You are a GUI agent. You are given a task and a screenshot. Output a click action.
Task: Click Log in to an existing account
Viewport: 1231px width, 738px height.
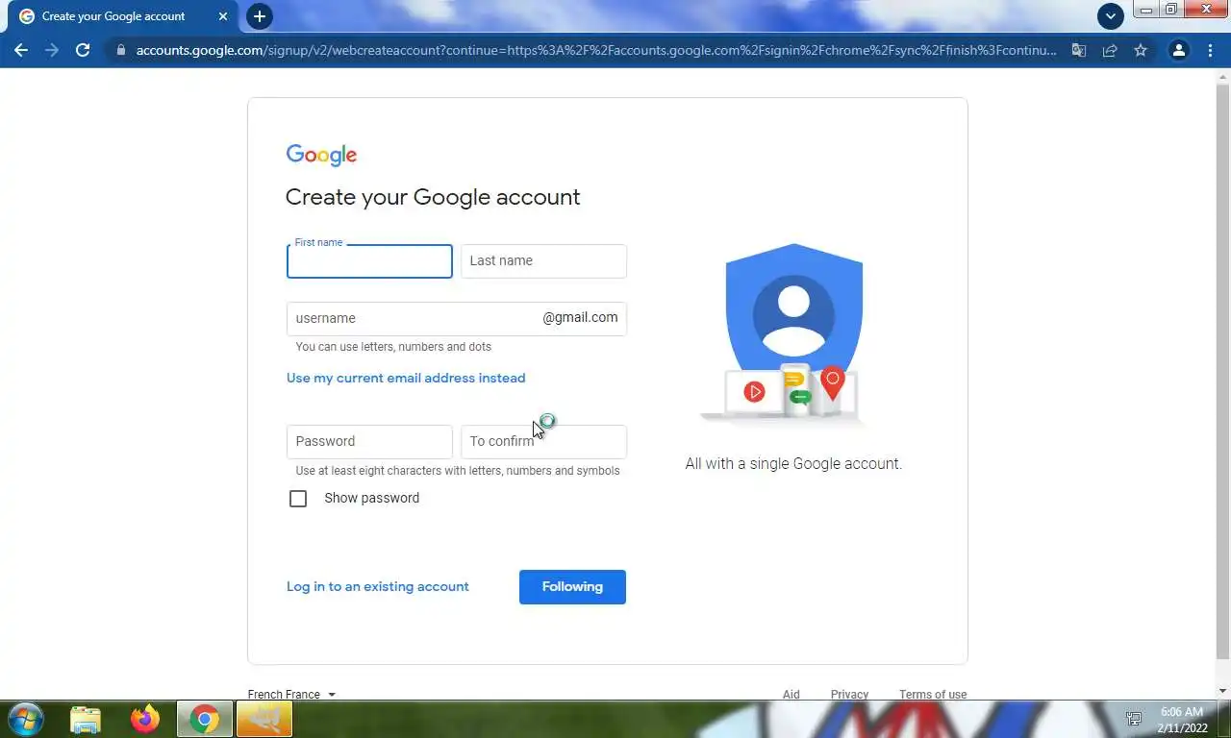(x=378, y=586)
